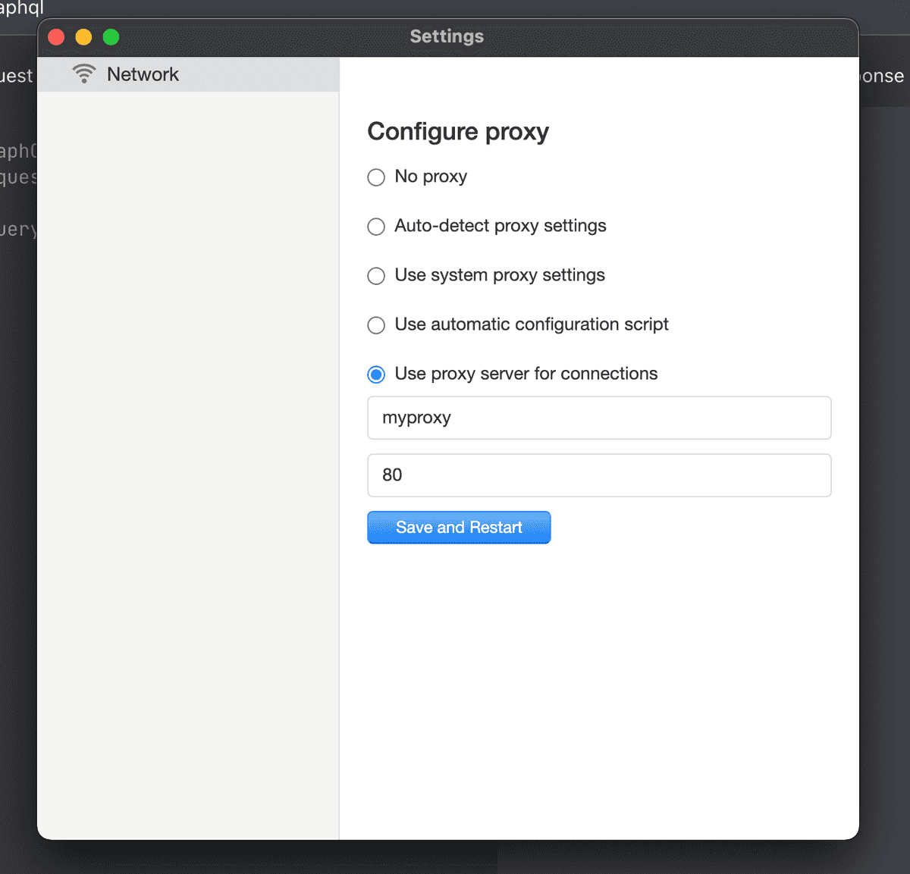Click the partially hidden graphql tab at top-left
Image resolution: width=910 pixels, height=874 pixels.
click(x=21, y=8)
